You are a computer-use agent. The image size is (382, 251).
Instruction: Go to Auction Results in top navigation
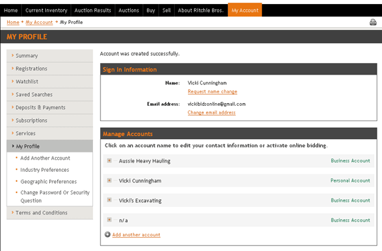(92, 10)
